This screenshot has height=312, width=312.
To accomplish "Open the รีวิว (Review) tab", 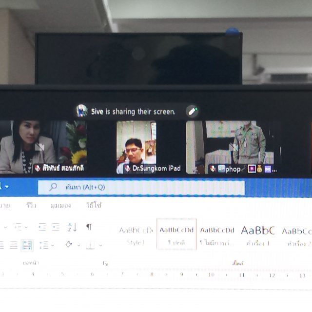I will (x=31, y=205).
